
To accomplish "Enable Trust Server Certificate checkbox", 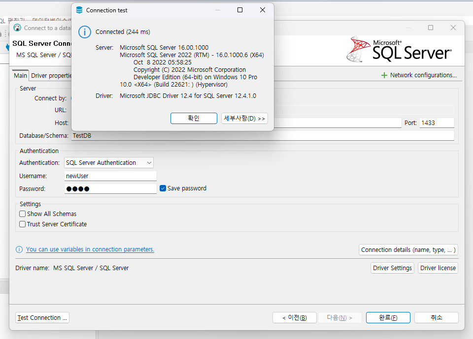I will pyautogui.click(x=22, y=224).
